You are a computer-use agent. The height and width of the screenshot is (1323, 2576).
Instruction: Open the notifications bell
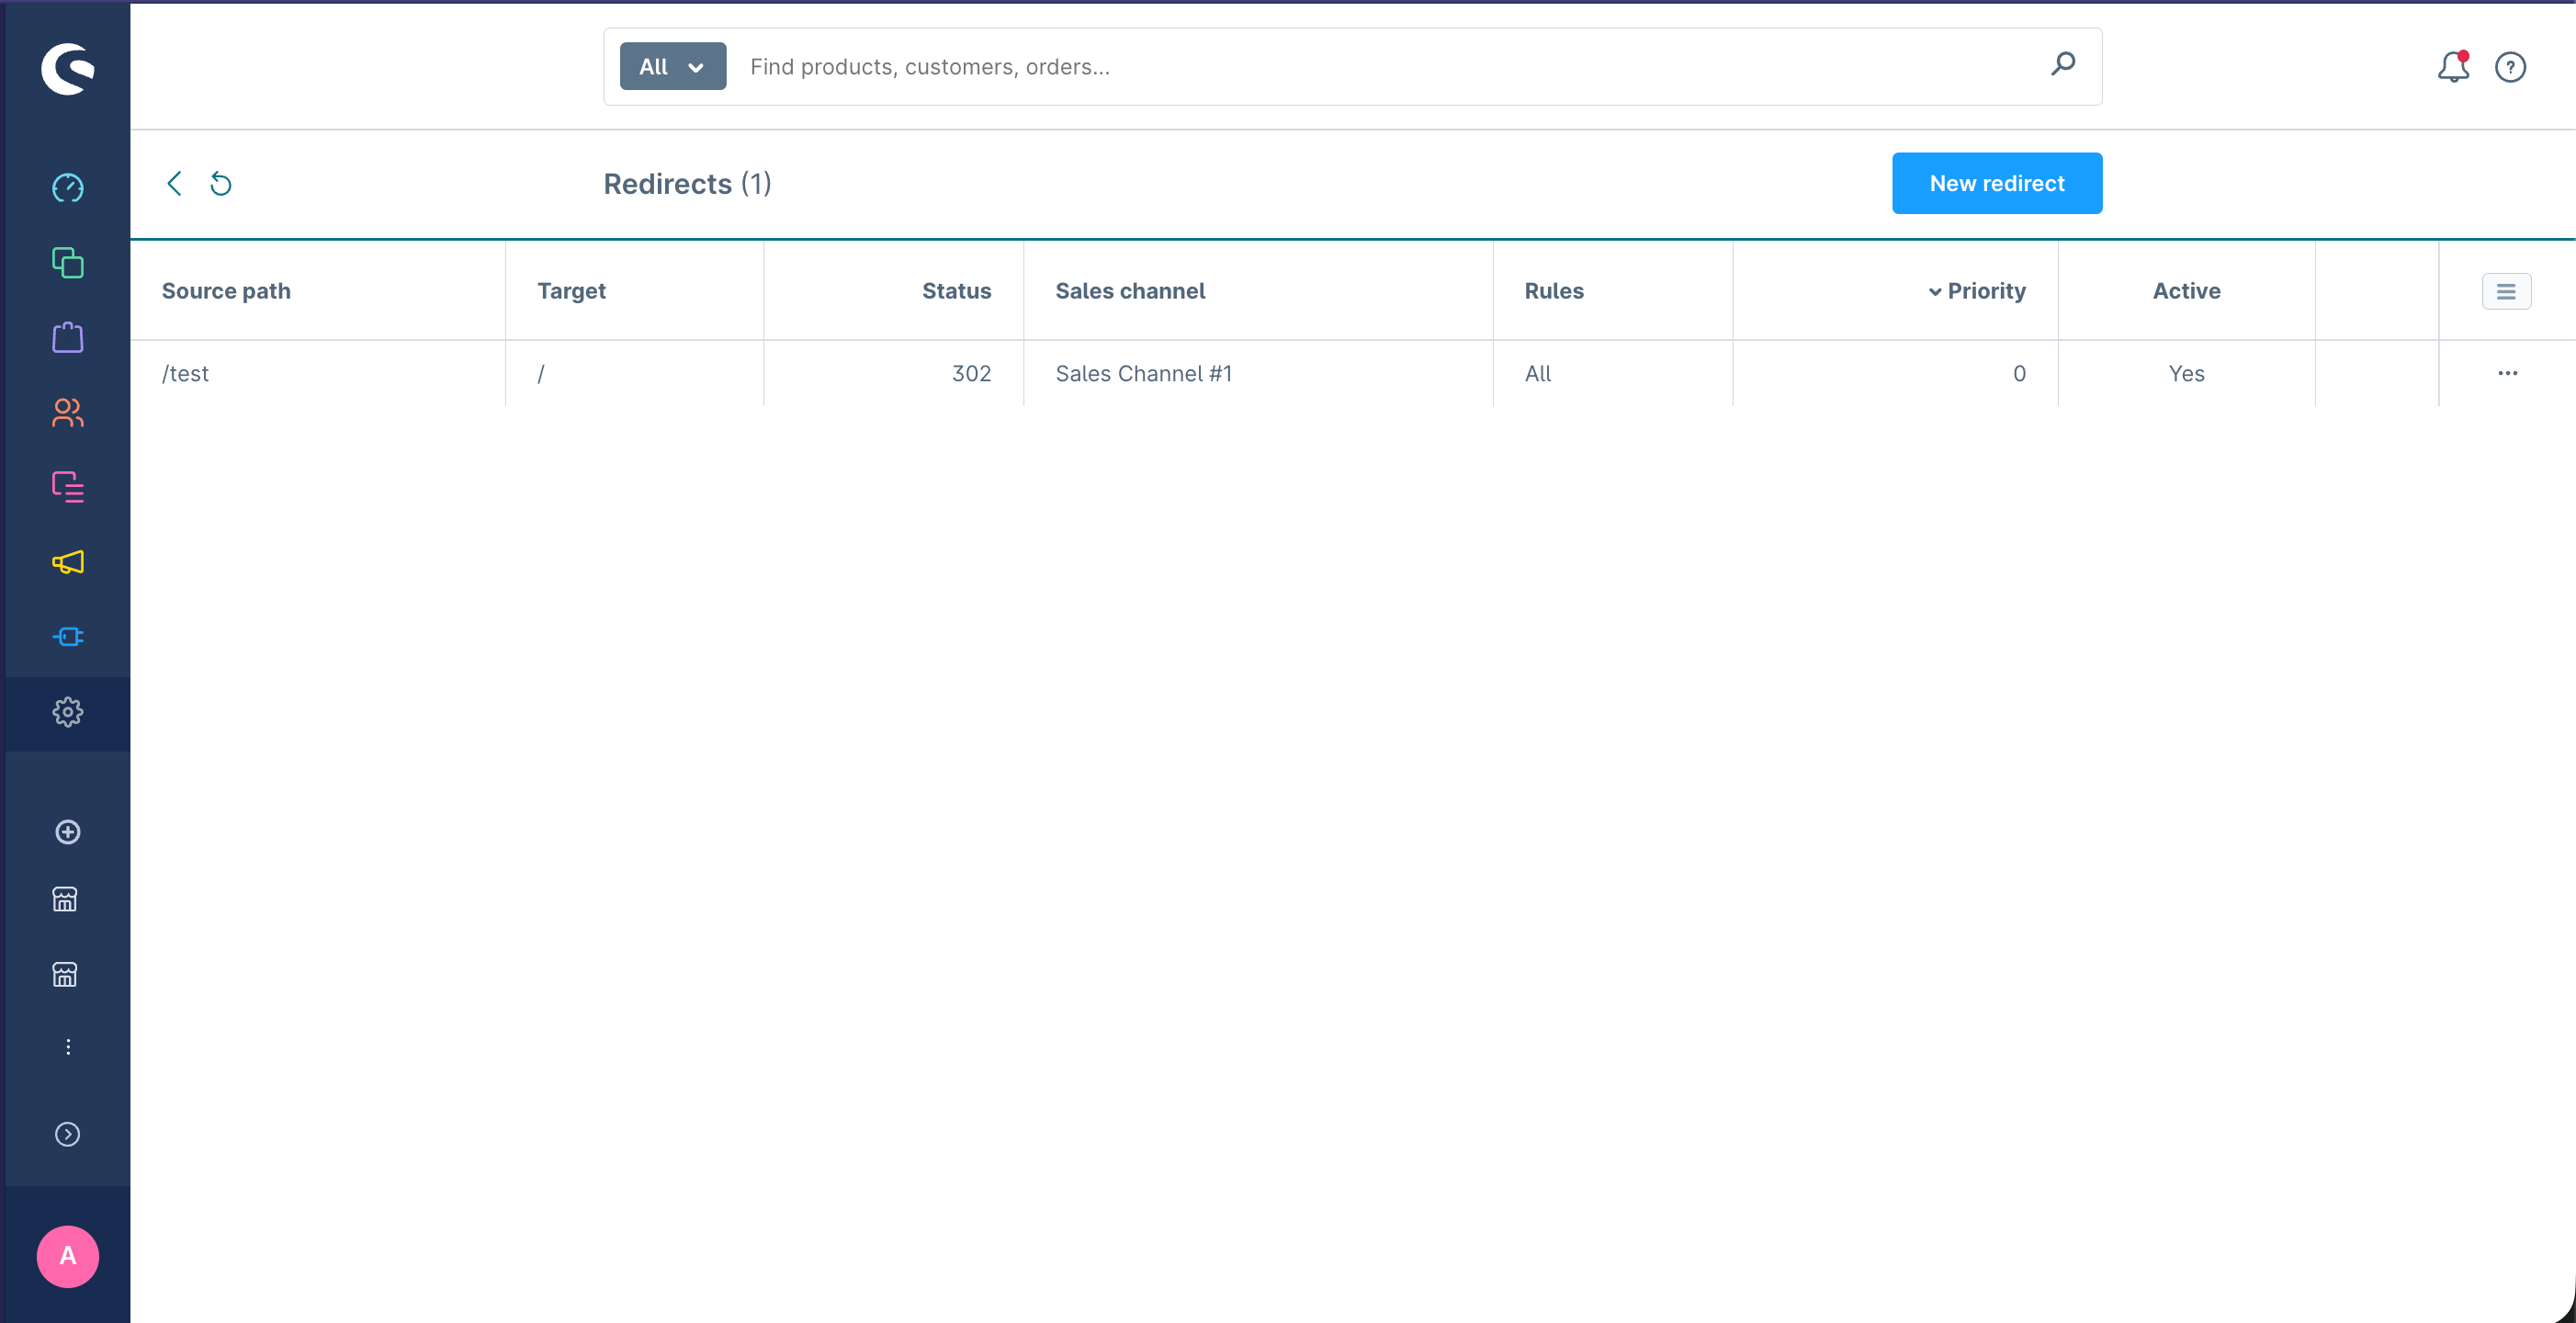click(2453, 67)
